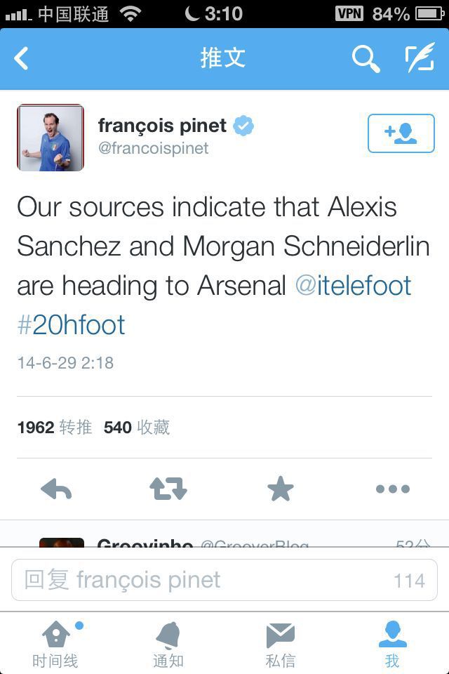Switch to the 通知 notifications tab
Image resolution: width=449 pixels, height=674 pixels.
pos(168,645)
